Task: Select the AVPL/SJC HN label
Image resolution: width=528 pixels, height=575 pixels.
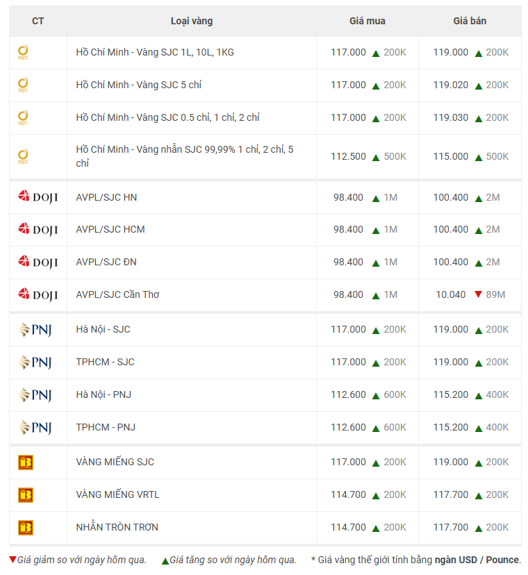Action: (x=106, y=197)
